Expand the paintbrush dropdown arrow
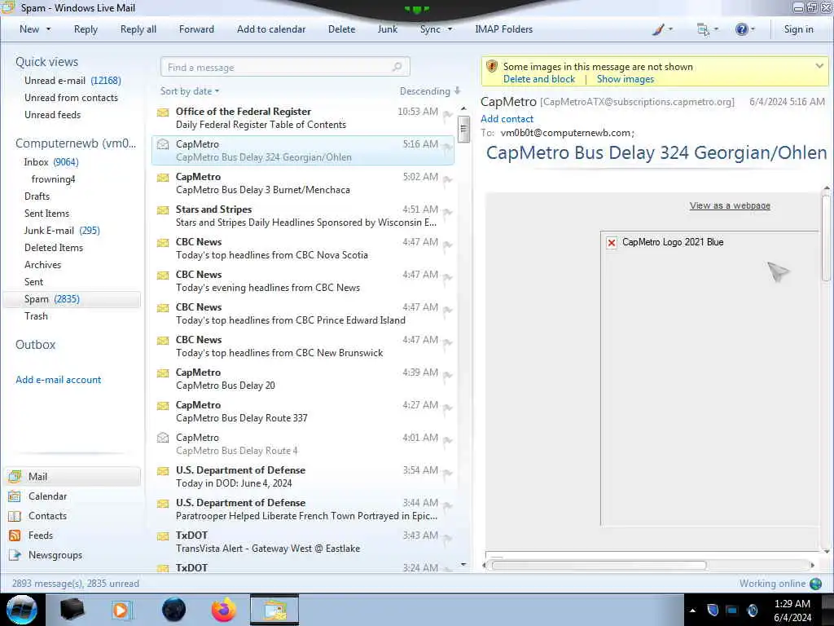 point(670,29)
